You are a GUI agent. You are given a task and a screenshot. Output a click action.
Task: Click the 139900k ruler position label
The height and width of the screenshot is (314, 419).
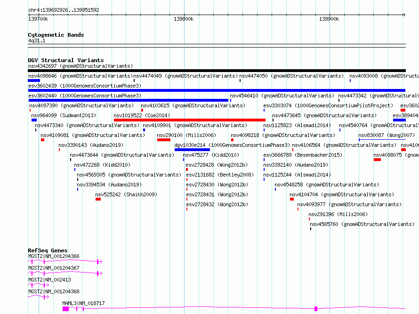click(x=329, y=19)
